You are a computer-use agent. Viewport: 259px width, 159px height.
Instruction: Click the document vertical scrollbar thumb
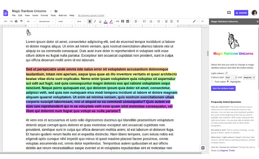[208, 53]
